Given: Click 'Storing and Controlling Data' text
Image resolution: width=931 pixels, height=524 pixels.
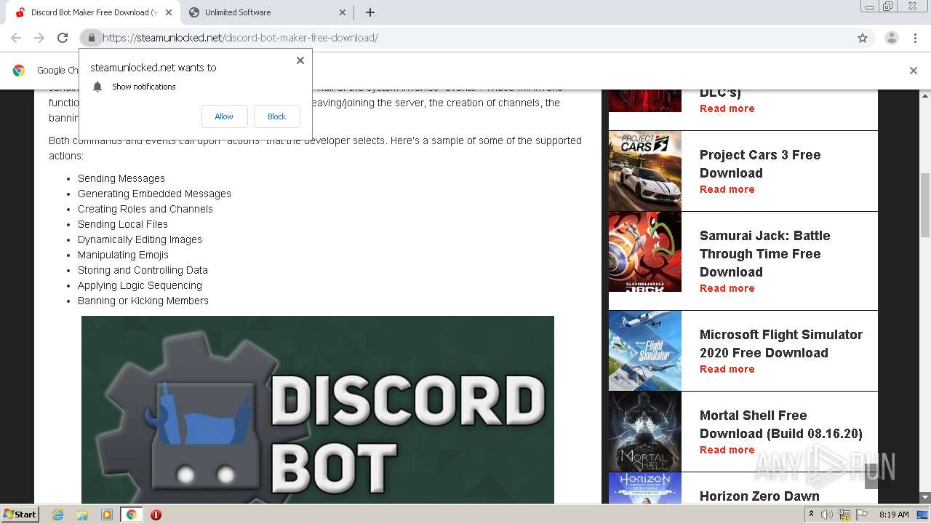Looking at the screenshot, I should click(x=143, y=270).
